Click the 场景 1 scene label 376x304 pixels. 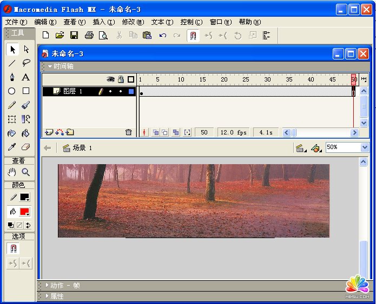pyautogui.click(x=82, y=148)
